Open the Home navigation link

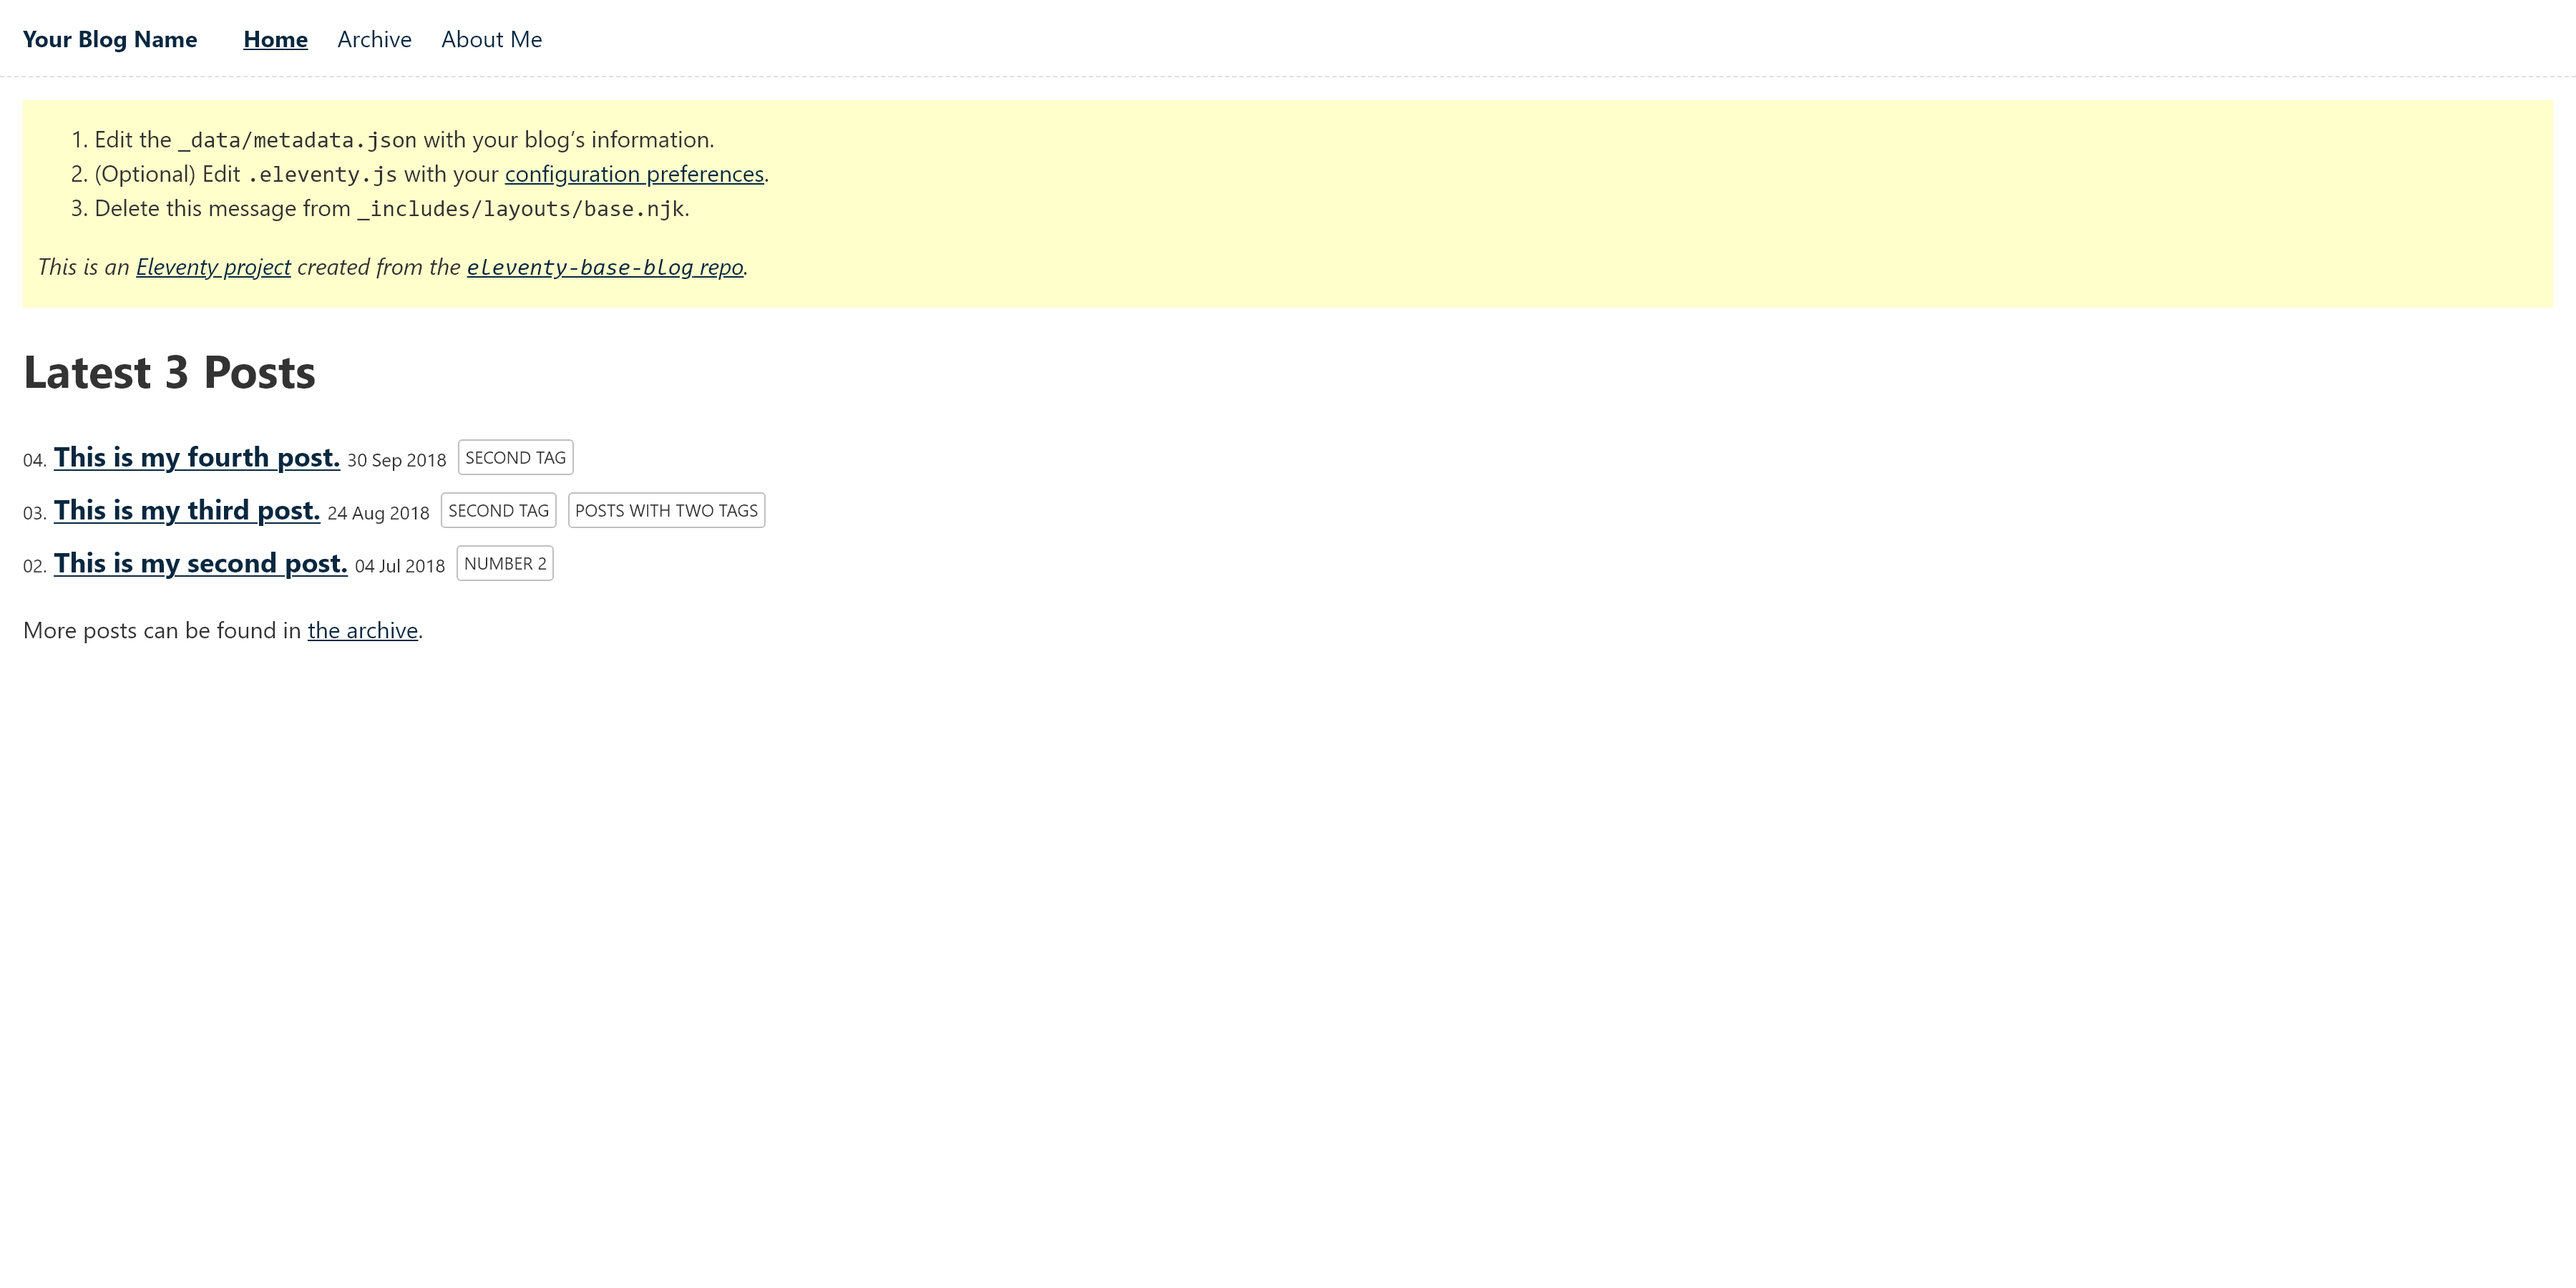point(275,39)
